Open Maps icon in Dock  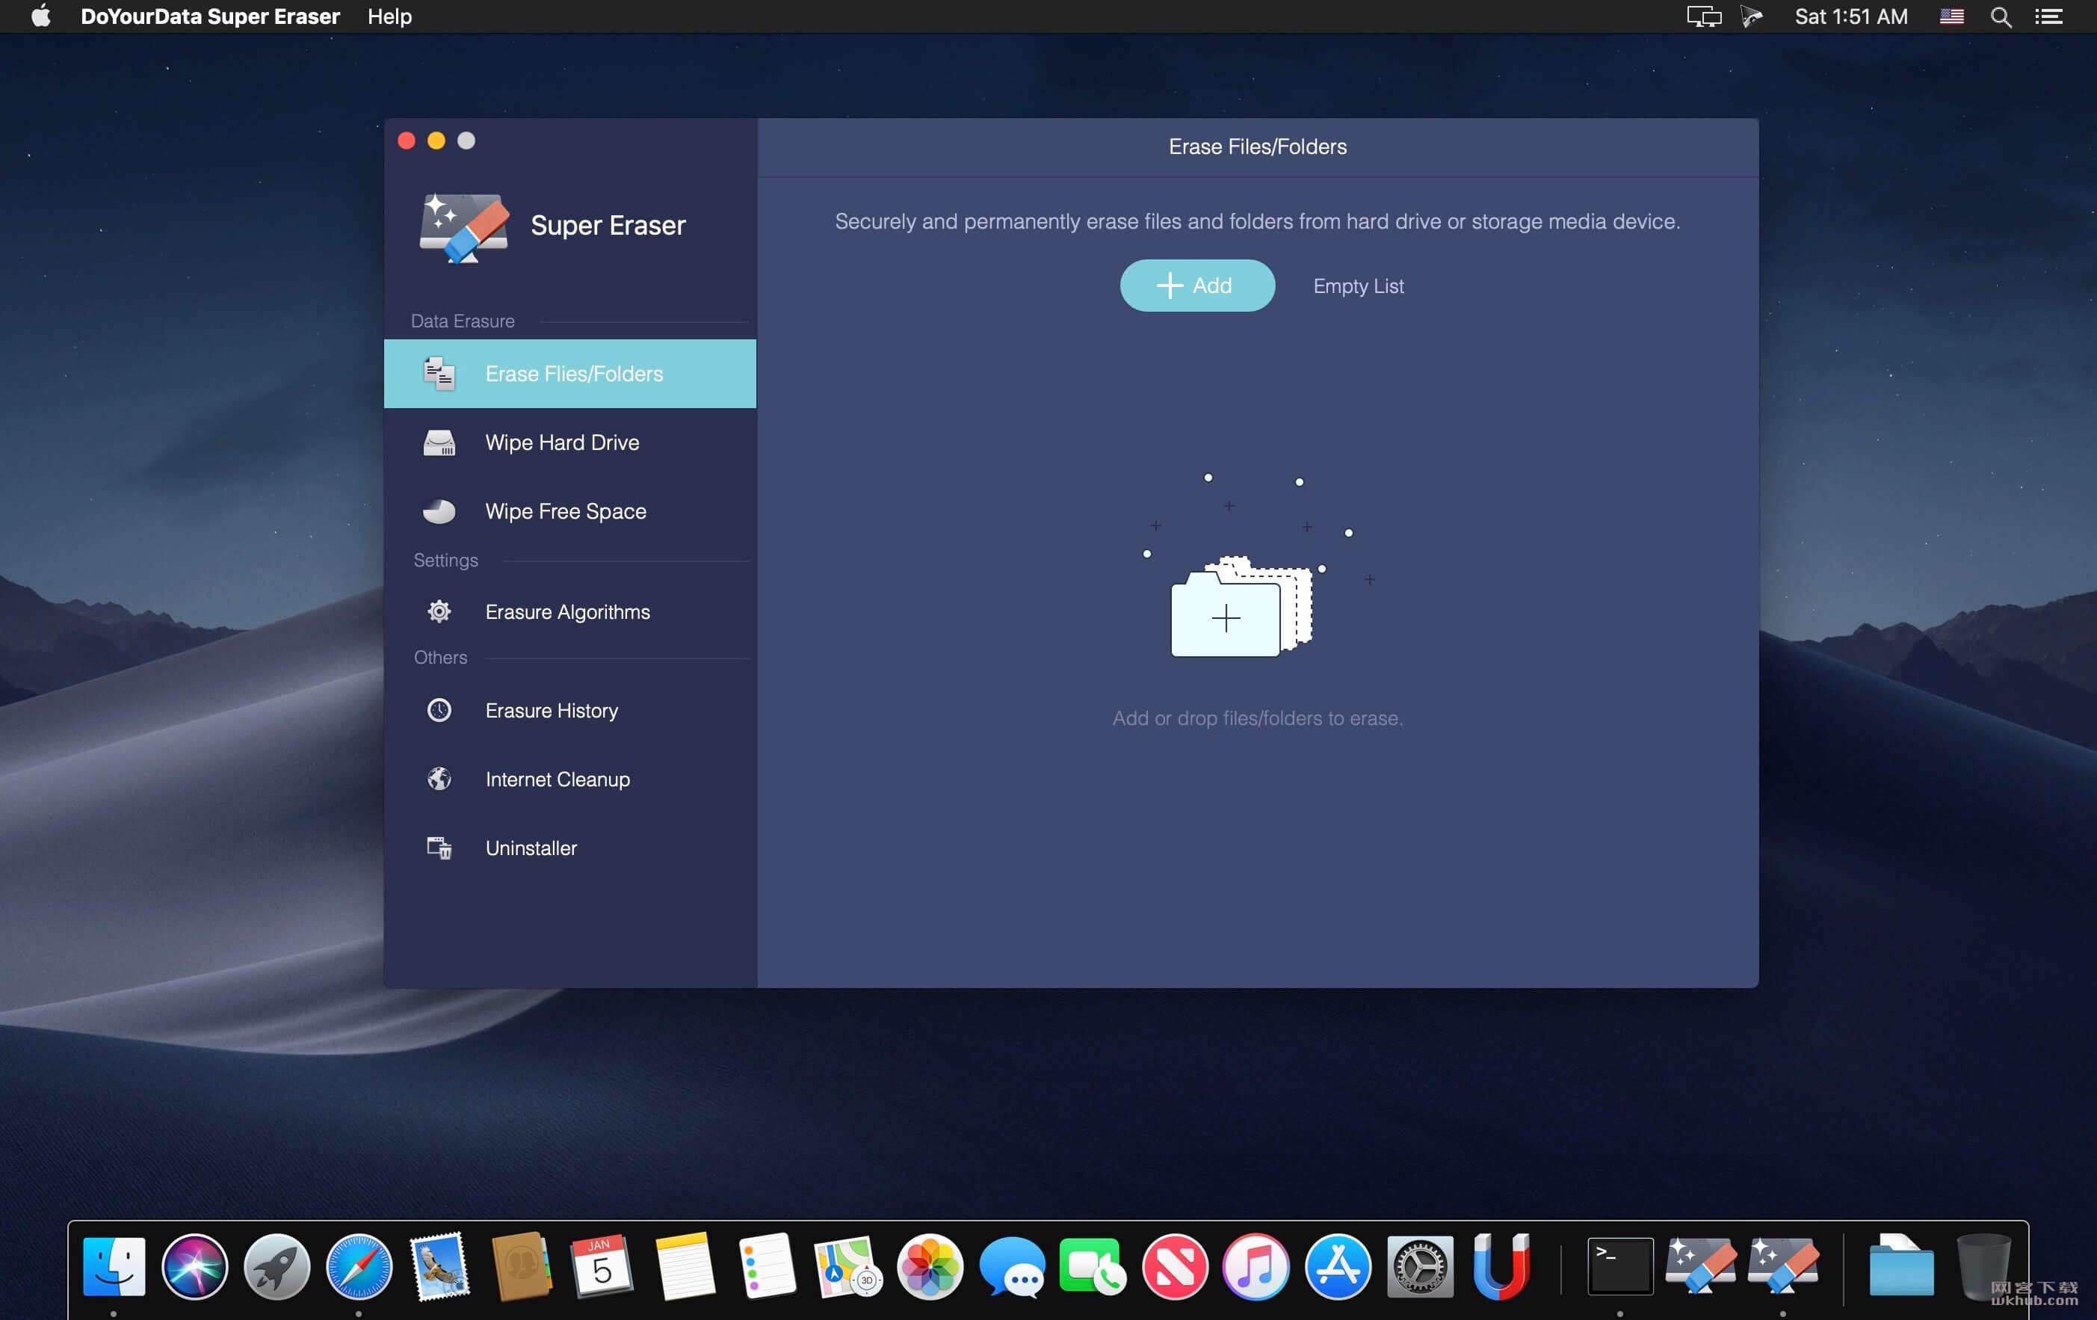click(x=847, y=1266)
